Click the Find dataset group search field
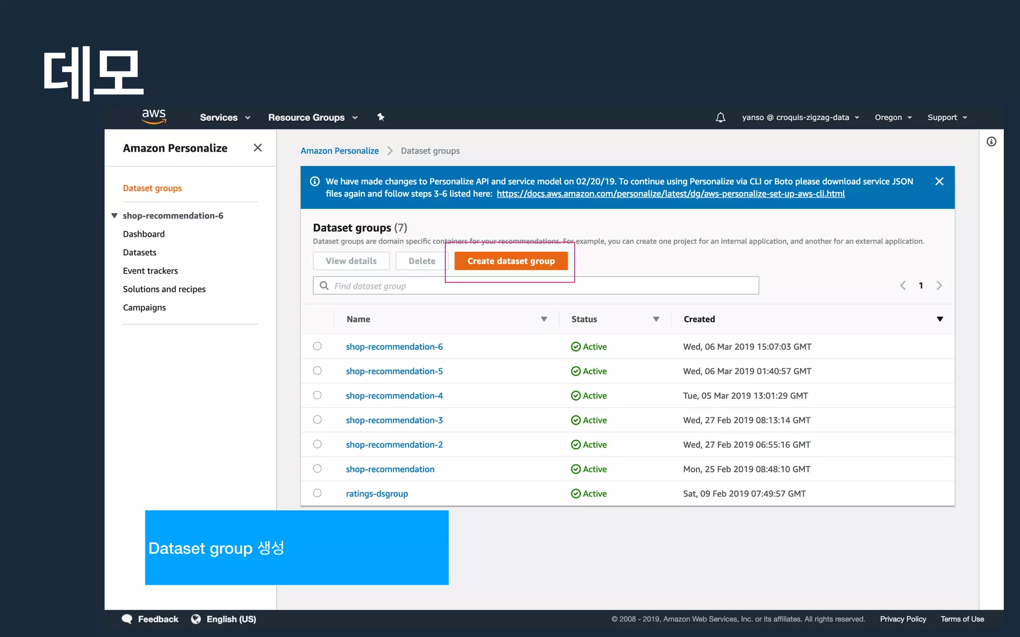 [x=535, y=286]
